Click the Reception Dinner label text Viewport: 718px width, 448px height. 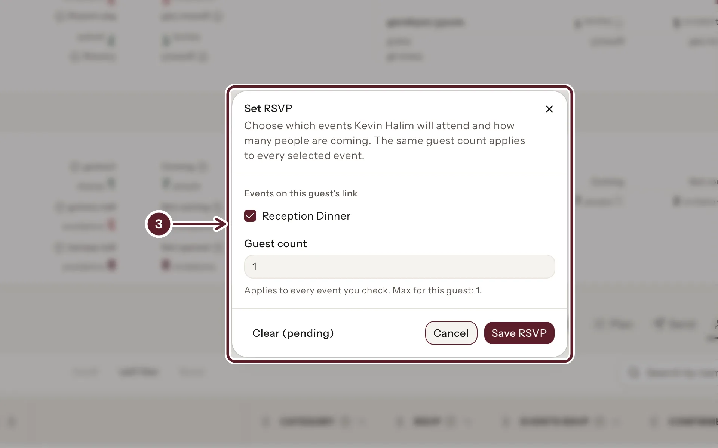click(306, 216)
